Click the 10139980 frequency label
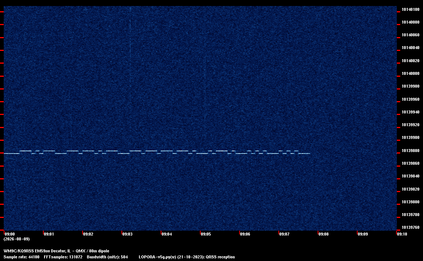Viewport: 423px width, 261px height. click(411, 86)
